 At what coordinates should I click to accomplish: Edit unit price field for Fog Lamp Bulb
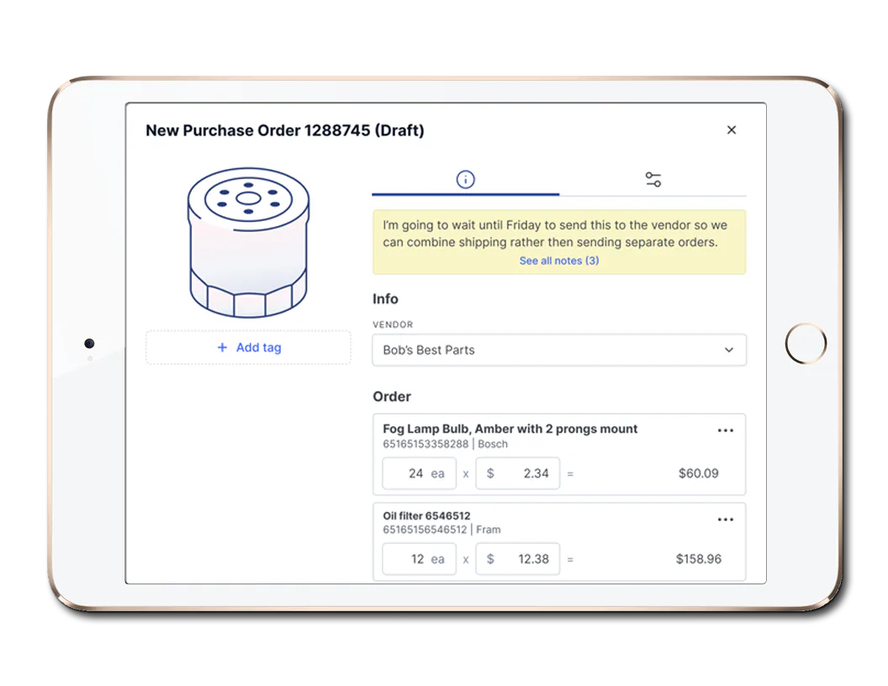coord(518,473)
